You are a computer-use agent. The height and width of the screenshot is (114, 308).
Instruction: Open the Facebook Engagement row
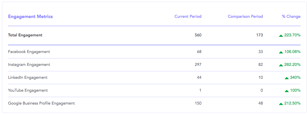154,52
